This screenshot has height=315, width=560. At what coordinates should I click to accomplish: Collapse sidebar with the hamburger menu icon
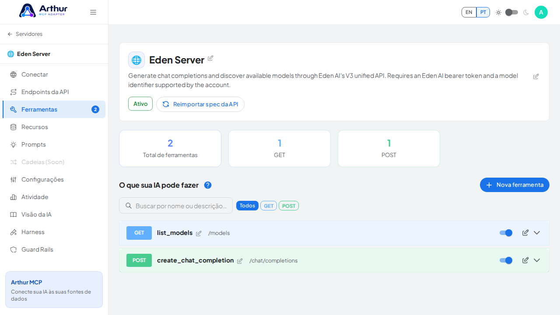click(x=93, y=12)
